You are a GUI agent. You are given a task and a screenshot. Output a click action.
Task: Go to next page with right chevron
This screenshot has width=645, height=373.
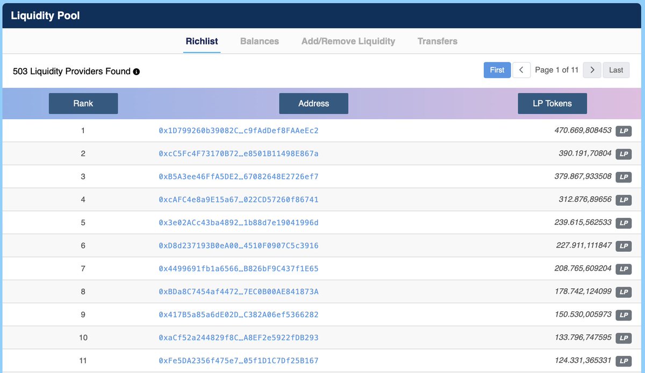tap(592, 70)
